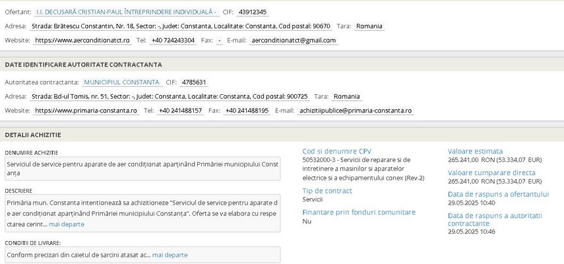Select the supplier phone +40 724243304
The width and height of the screenshot is (564, 264).
tap(173, 40)
